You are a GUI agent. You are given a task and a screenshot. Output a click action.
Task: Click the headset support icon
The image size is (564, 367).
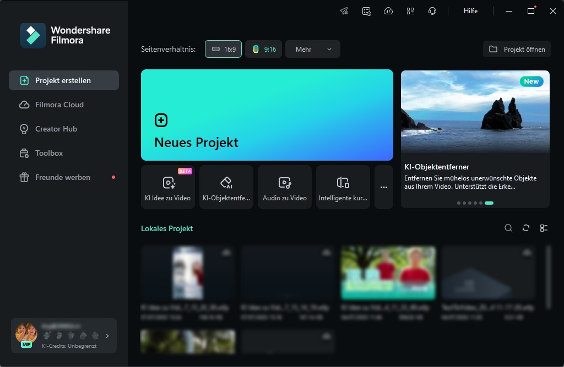432,11
